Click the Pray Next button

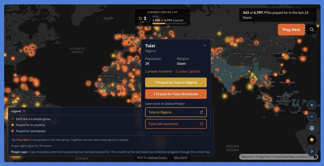291,30
